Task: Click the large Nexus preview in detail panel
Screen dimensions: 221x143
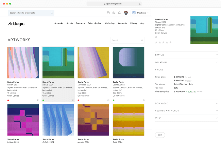Action: [x=204, y=30]
